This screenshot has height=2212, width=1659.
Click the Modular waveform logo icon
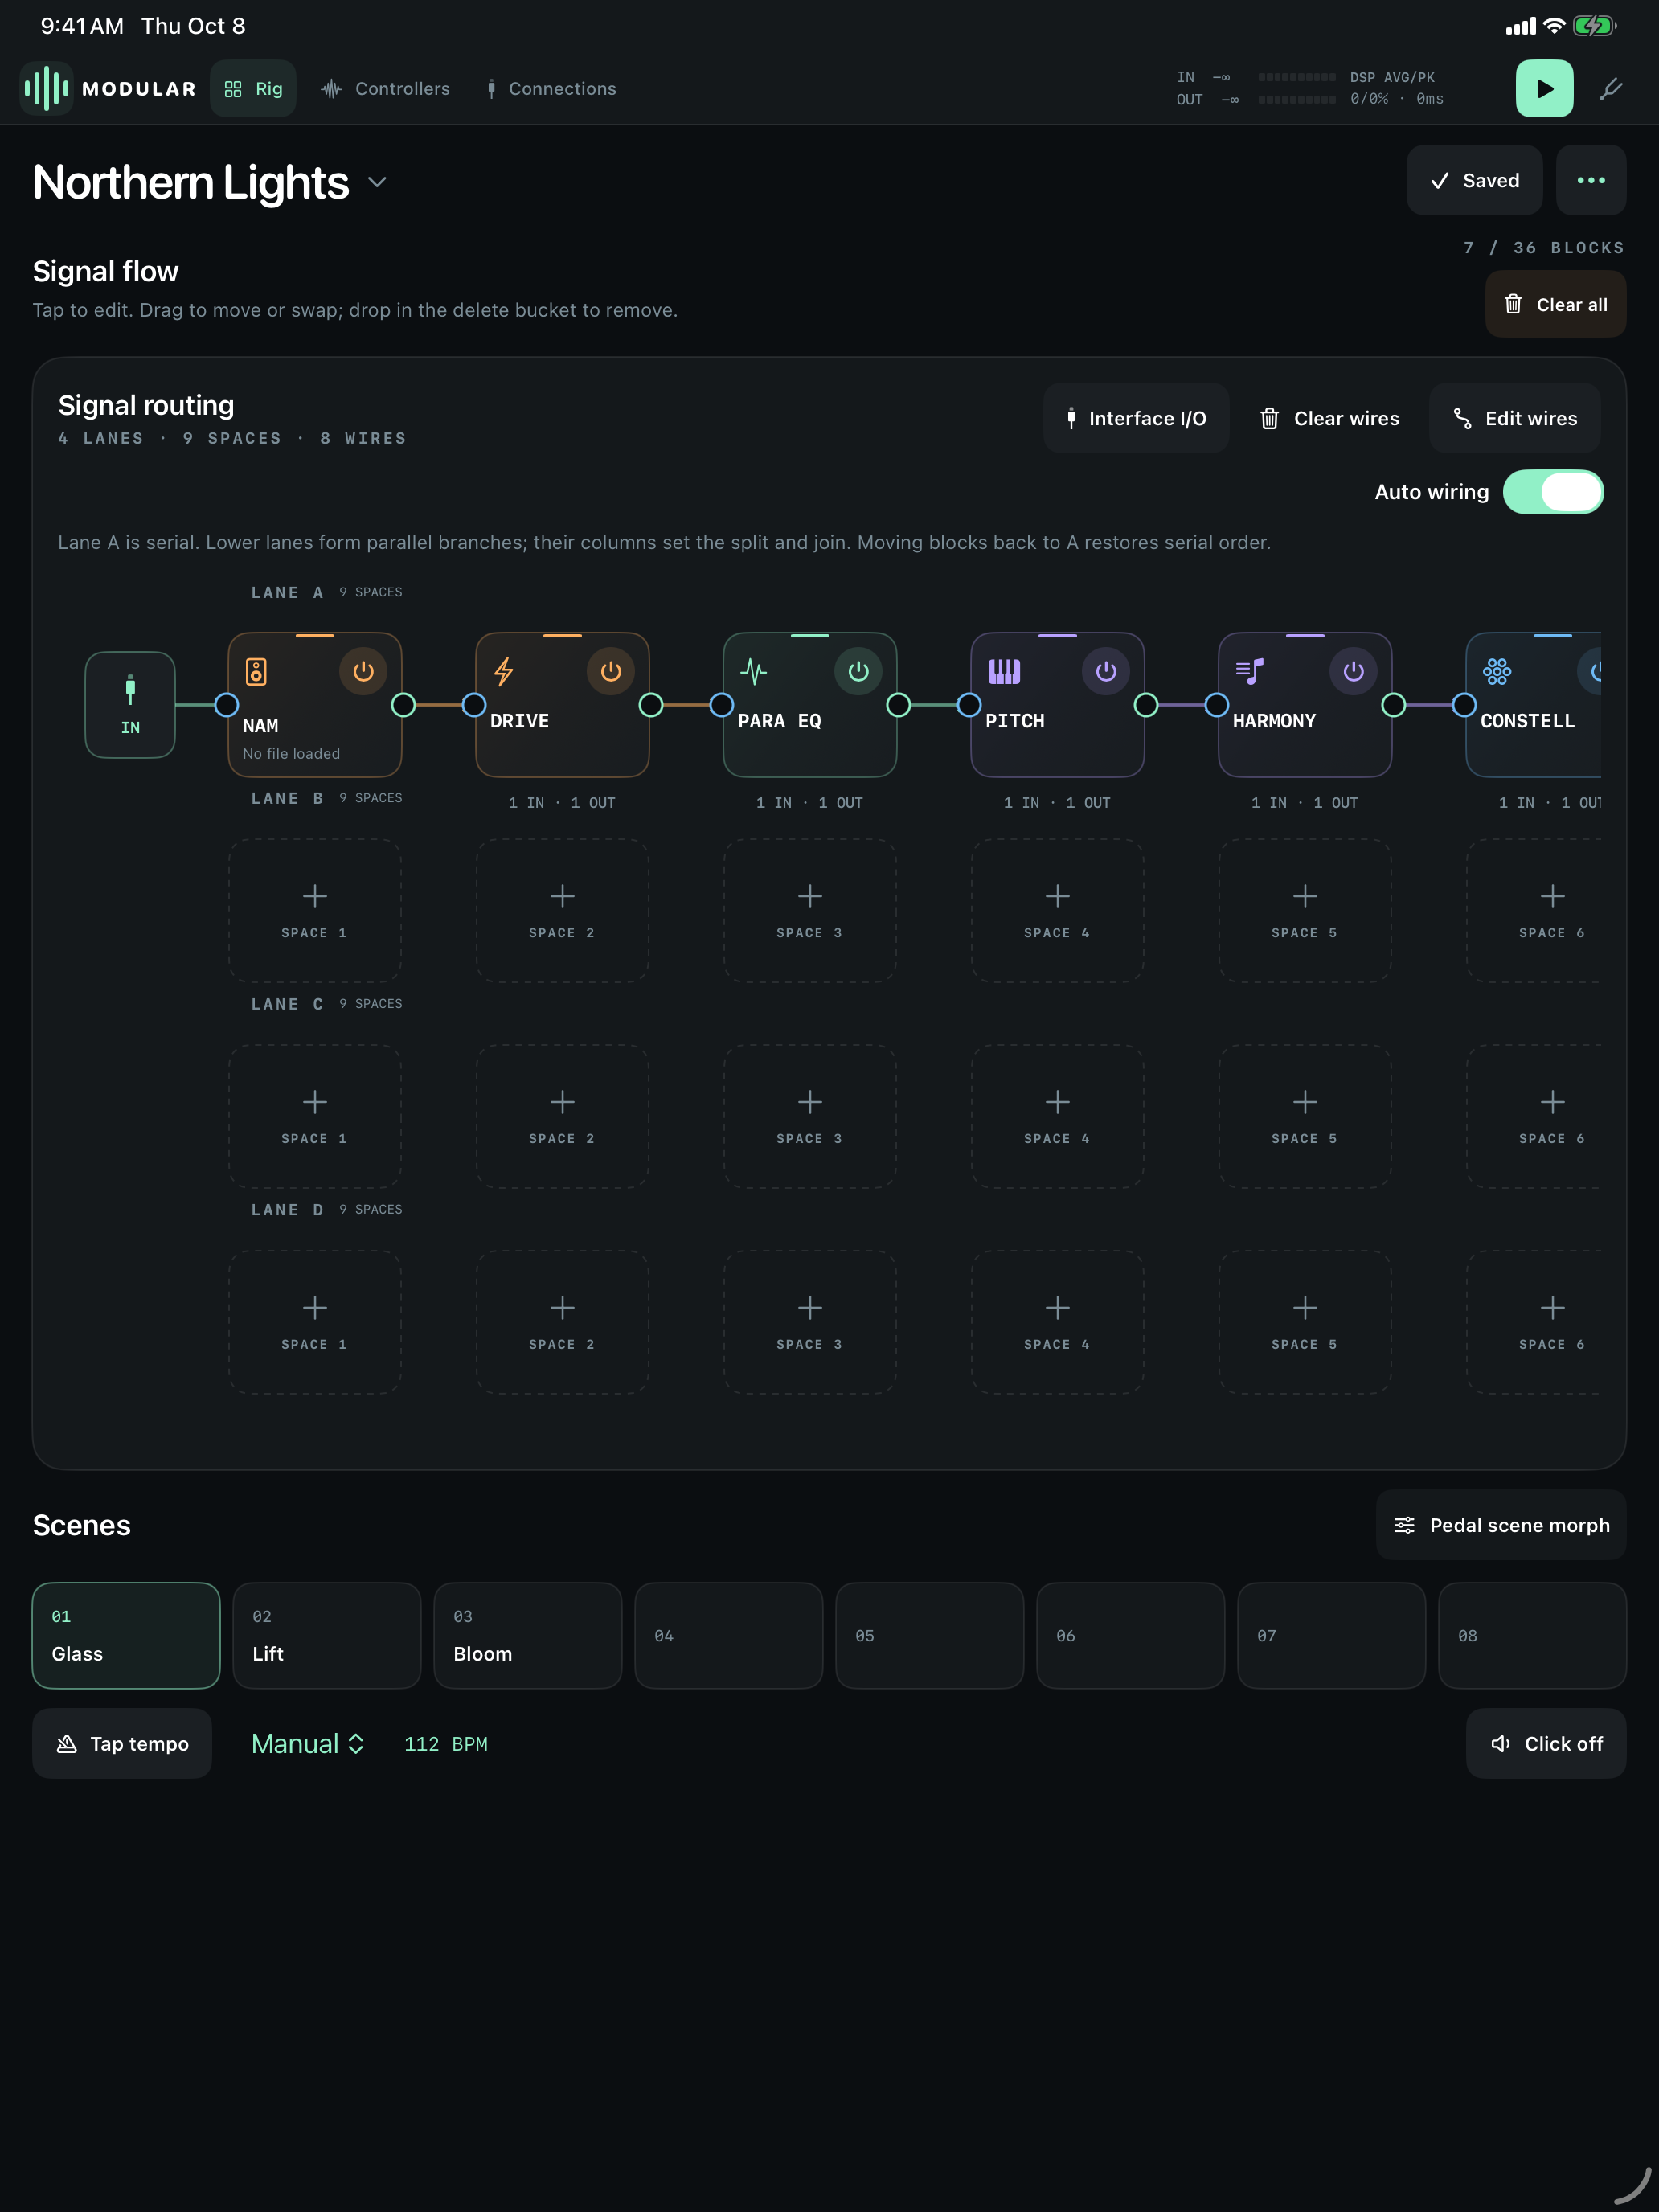coord(46,88)
